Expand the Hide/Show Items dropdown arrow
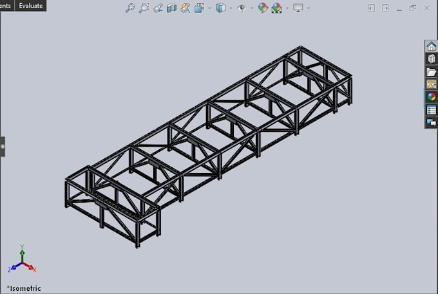This screenshot has height=294, width=438. pos(252,8)
